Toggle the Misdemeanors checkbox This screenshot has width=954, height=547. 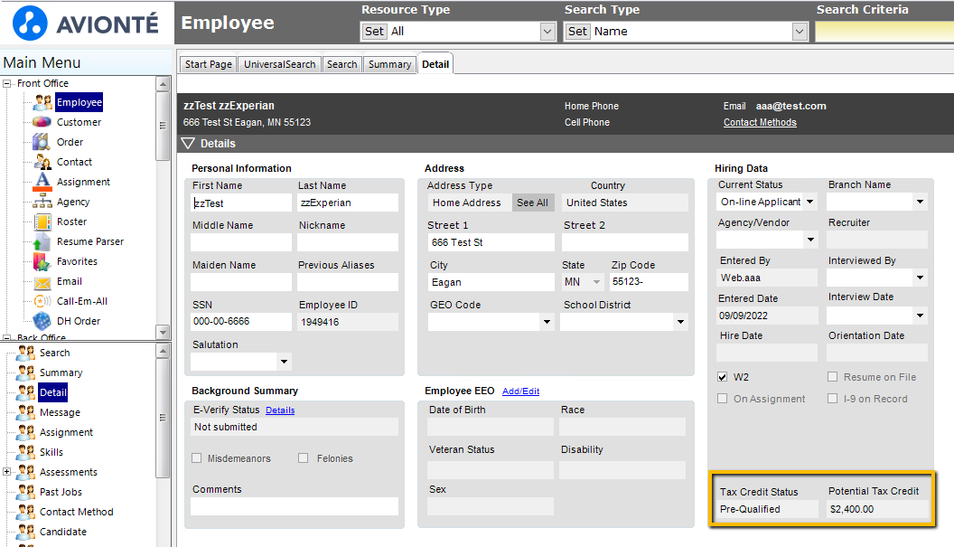tap(197, 458)
